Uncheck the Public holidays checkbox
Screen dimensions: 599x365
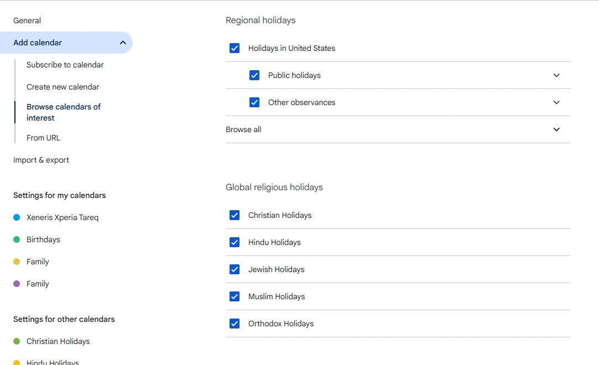[x=254, y=75]
